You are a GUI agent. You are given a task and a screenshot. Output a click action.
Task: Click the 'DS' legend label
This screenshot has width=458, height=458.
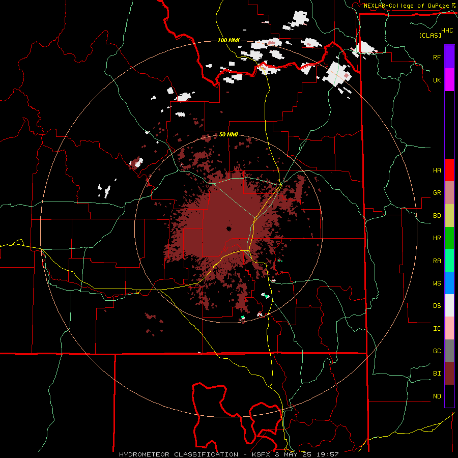[x=437, y=305]
